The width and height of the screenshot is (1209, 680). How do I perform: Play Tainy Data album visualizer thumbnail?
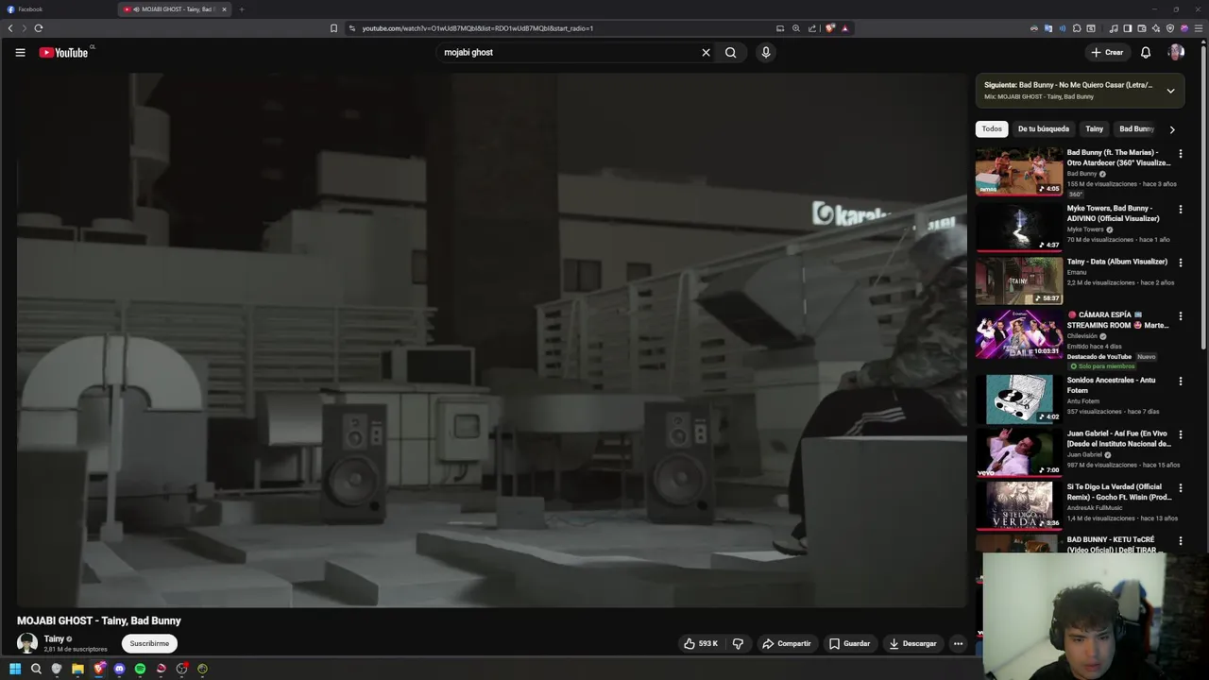click(x=1019, y=280)
